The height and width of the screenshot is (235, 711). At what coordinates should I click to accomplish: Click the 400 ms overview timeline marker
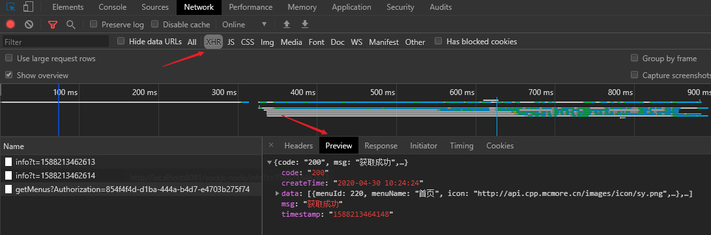tap(303, 92)
